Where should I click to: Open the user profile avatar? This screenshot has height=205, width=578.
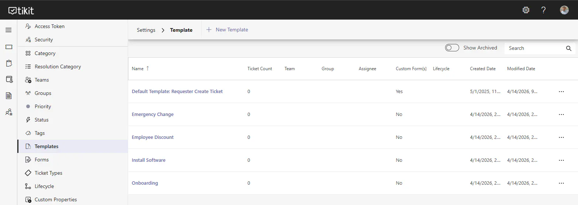point(564,10)
